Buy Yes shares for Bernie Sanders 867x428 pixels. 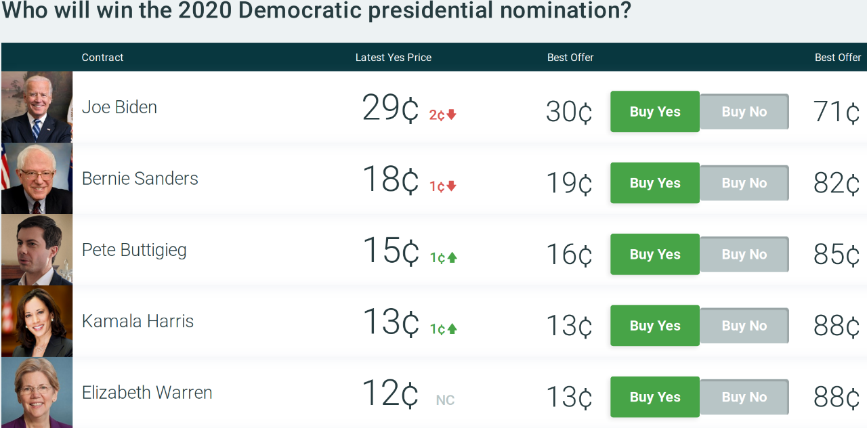654,183
